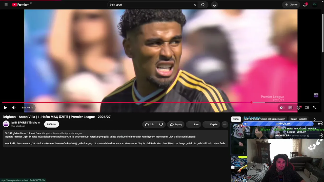Open the beIN SPORTS Türkiye channel name link

click(x=24, y=123)
